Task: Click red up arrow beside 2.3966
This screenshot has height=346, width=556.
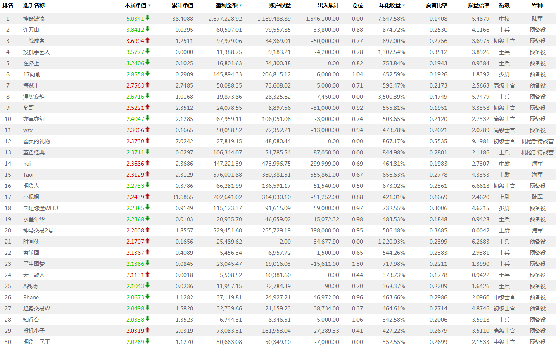Action: (x=147, y=129)
